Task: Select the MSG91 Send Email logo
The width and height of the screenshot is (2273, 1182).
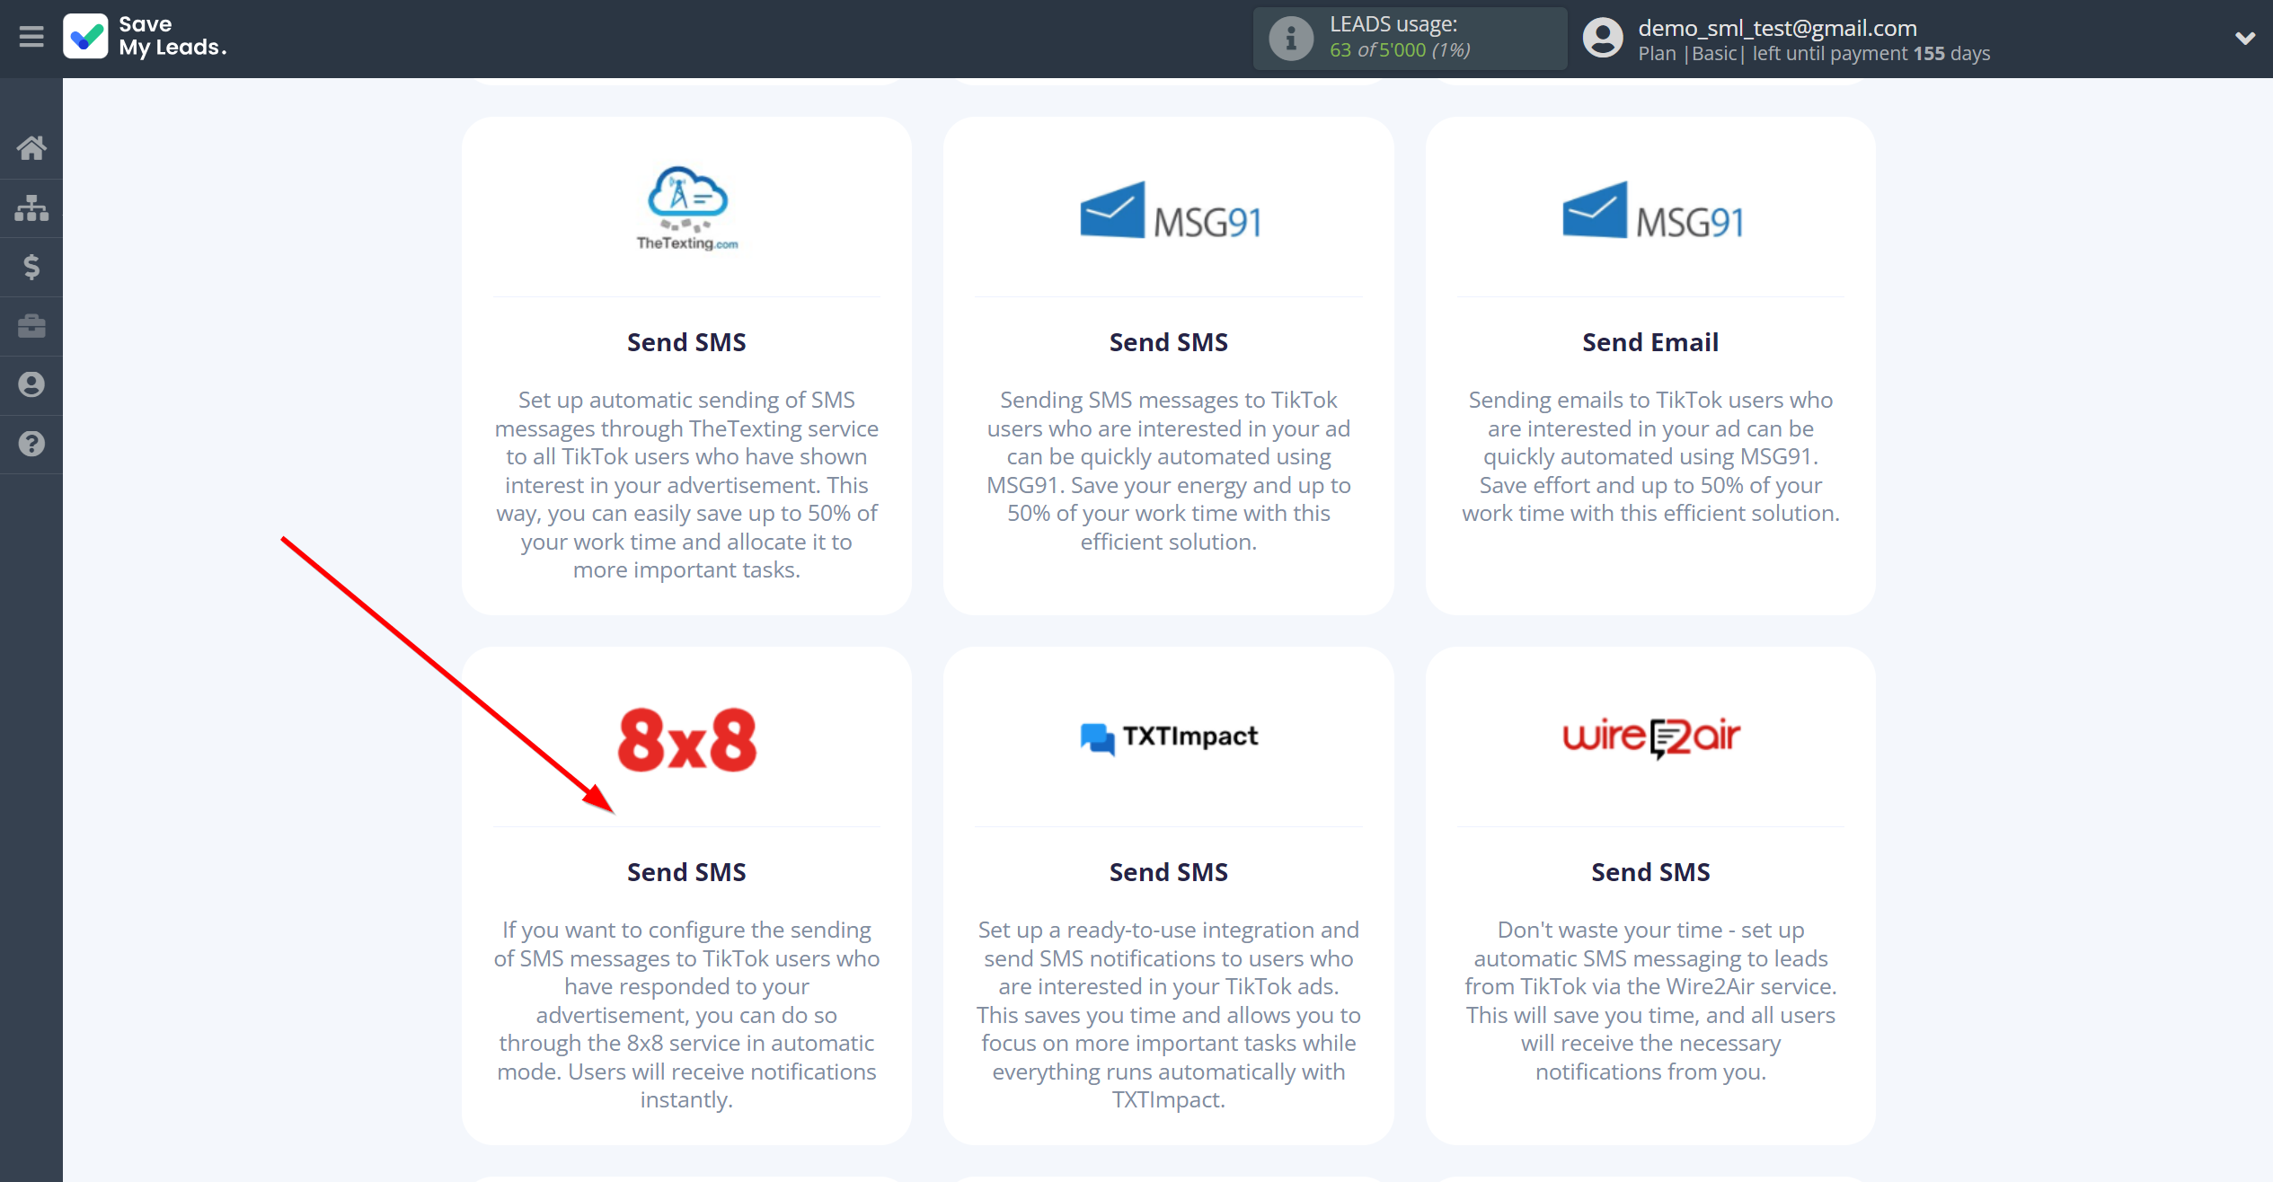Action: 1652,210
